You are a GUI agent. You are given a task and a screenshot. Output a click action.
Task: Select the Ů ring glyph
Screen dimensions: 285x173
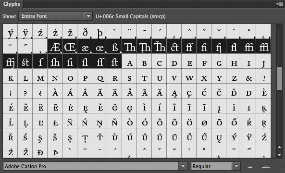189,136
